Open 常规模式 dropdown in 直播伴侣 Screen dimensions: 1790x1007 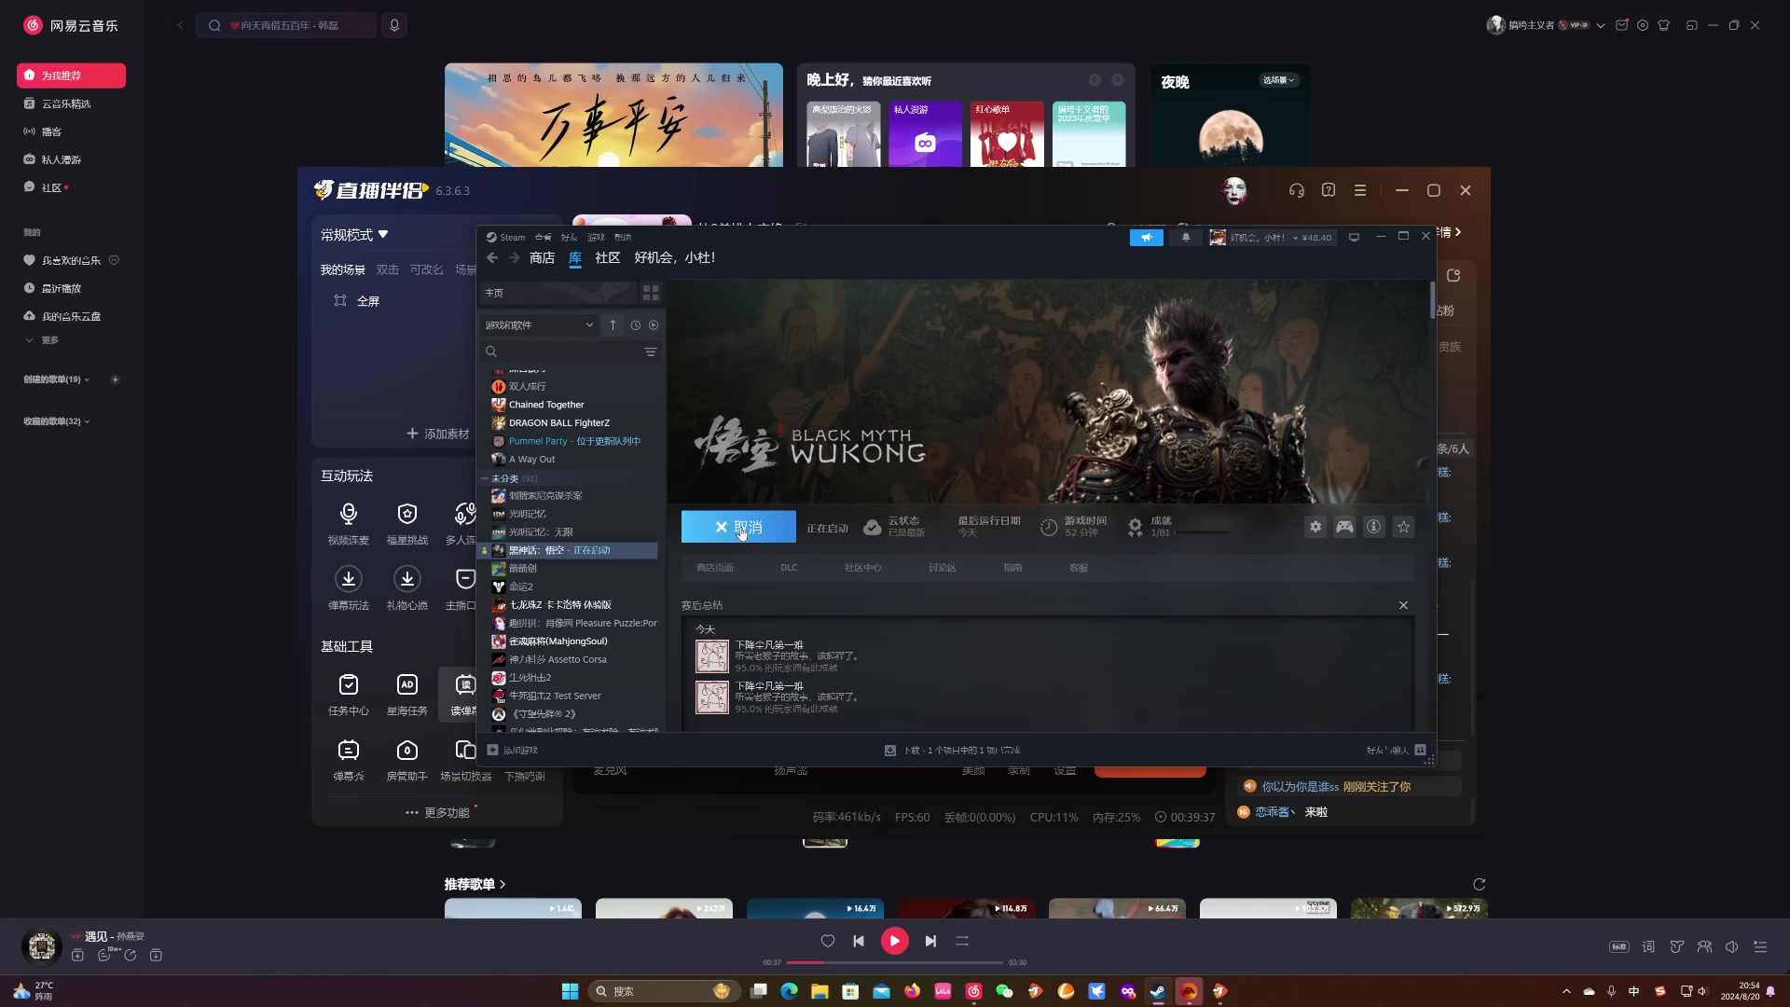coord(354,235)
